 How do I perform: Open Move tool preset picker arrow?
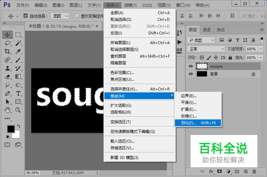(x=17, y=16)
